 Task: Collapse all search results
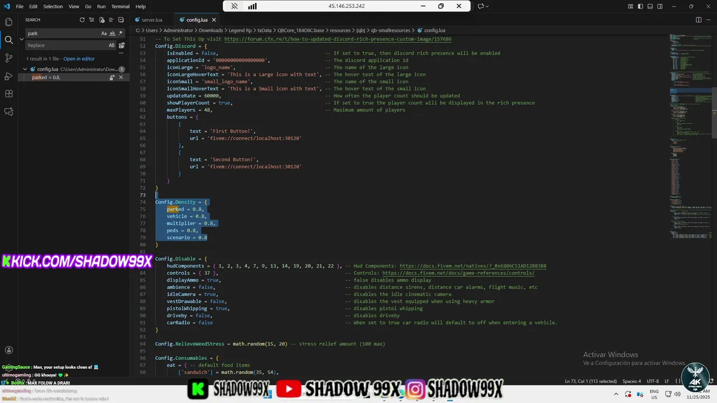pyautogui.click(x=122, y=20)
